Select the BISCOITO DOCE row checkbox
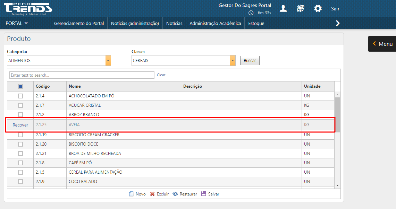This screenshot has width=396, height=209. tap(20, 144)
